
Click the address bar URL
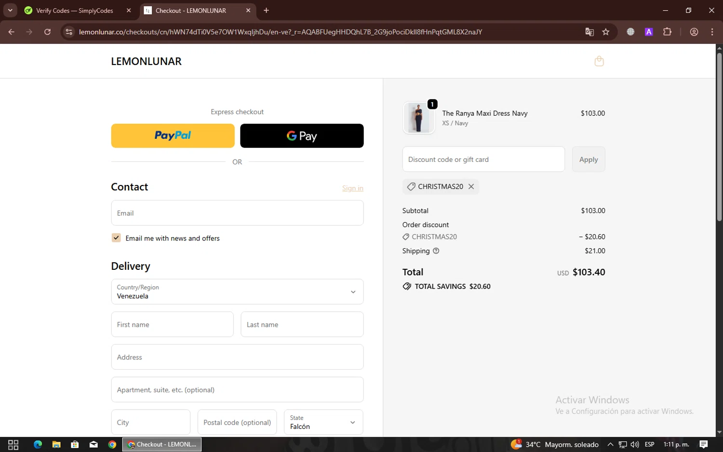pos(281,32)
